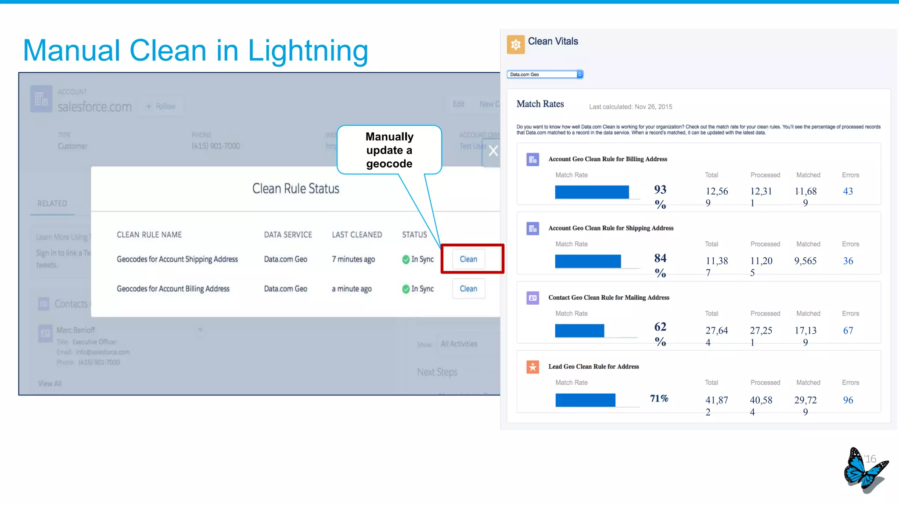Open Marc Benioff row dropdown arrow

pyautogui.click(x=200, y=330)
